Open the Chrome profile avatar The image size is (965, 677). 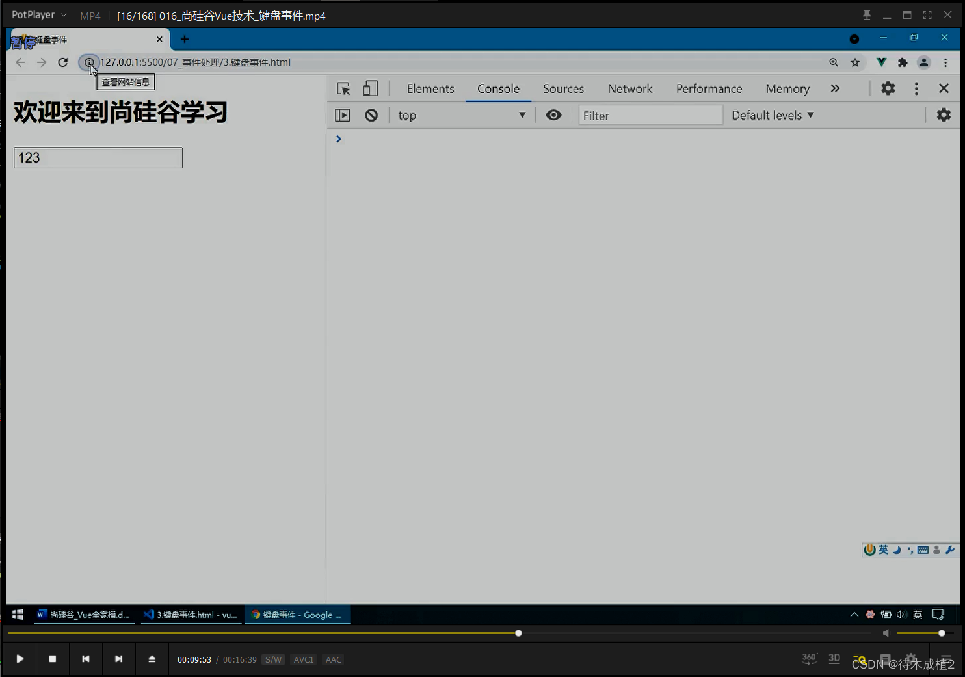924,62
